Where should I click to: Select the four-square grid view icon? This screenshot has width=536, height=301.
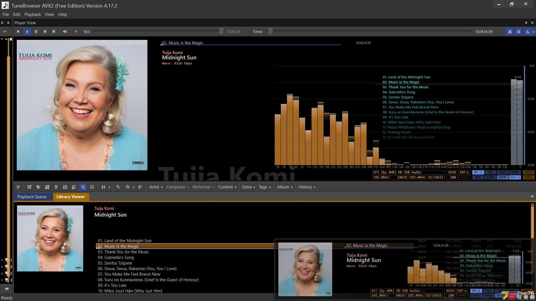[x=47, y=187]
